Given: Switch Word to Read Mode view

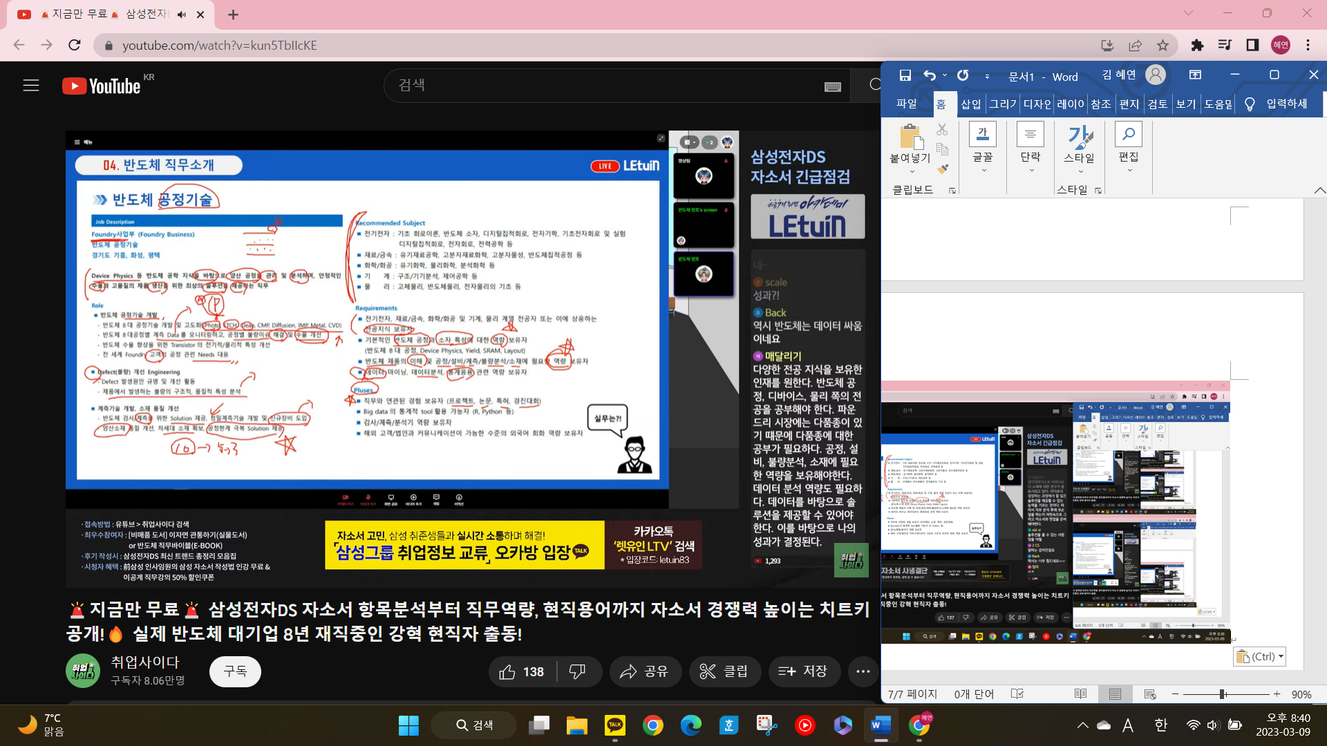Looking at the screenshot, I should point(1080,694).
